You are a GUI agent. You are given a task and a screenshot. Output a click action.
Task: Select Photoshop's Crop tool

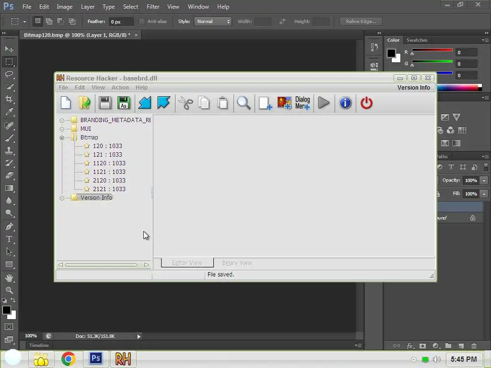9,99
